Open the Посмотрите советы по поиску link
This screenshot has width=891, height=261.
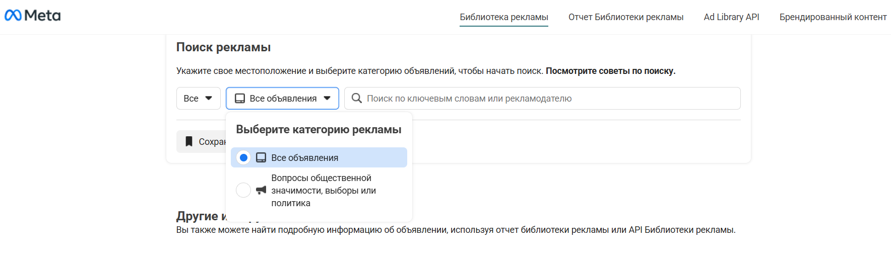click(x=610, y=71)
